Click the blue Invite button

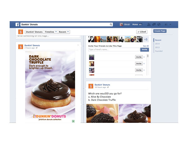point(145,49)
